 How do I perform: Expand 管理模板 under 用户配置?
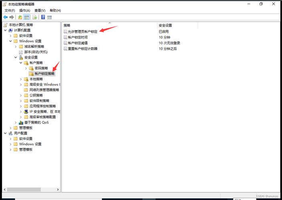(x=10, y=150)
